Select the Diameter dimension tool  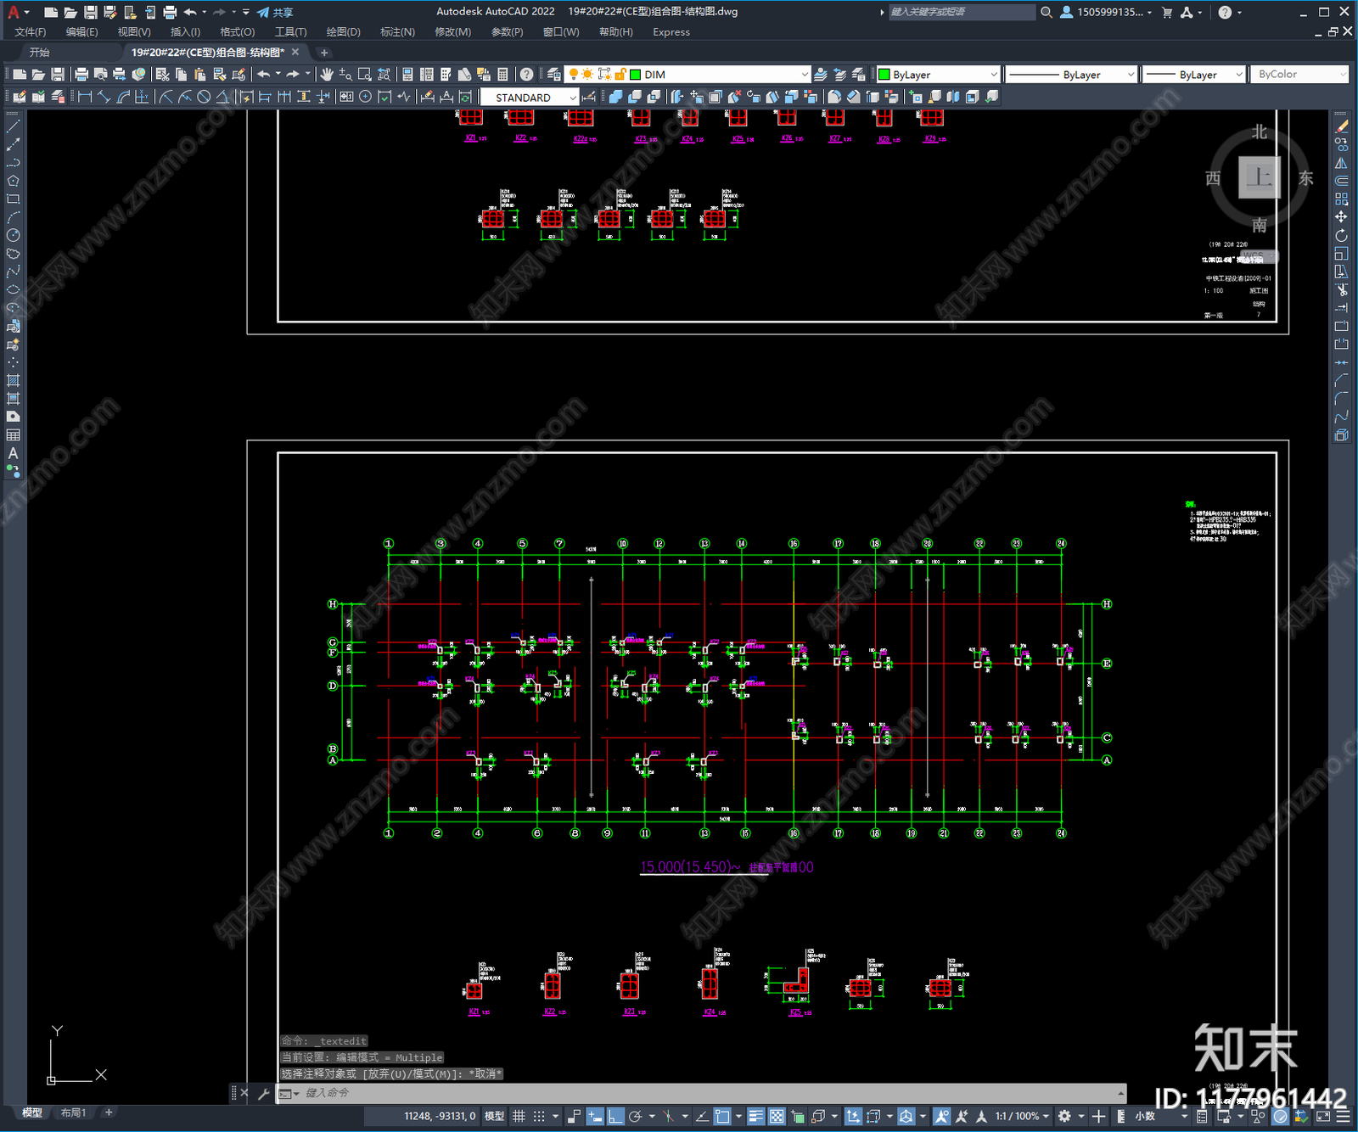coord(204,97)
